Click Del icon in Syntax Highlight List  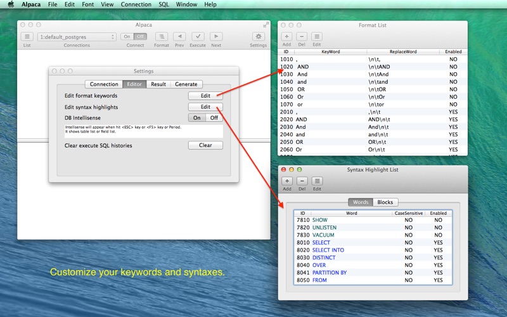(x=302, y=181)
